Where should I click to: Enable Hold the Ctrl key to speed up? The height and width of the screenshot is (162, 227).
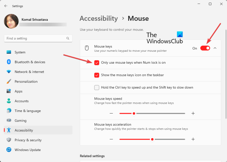click(97, 87)
